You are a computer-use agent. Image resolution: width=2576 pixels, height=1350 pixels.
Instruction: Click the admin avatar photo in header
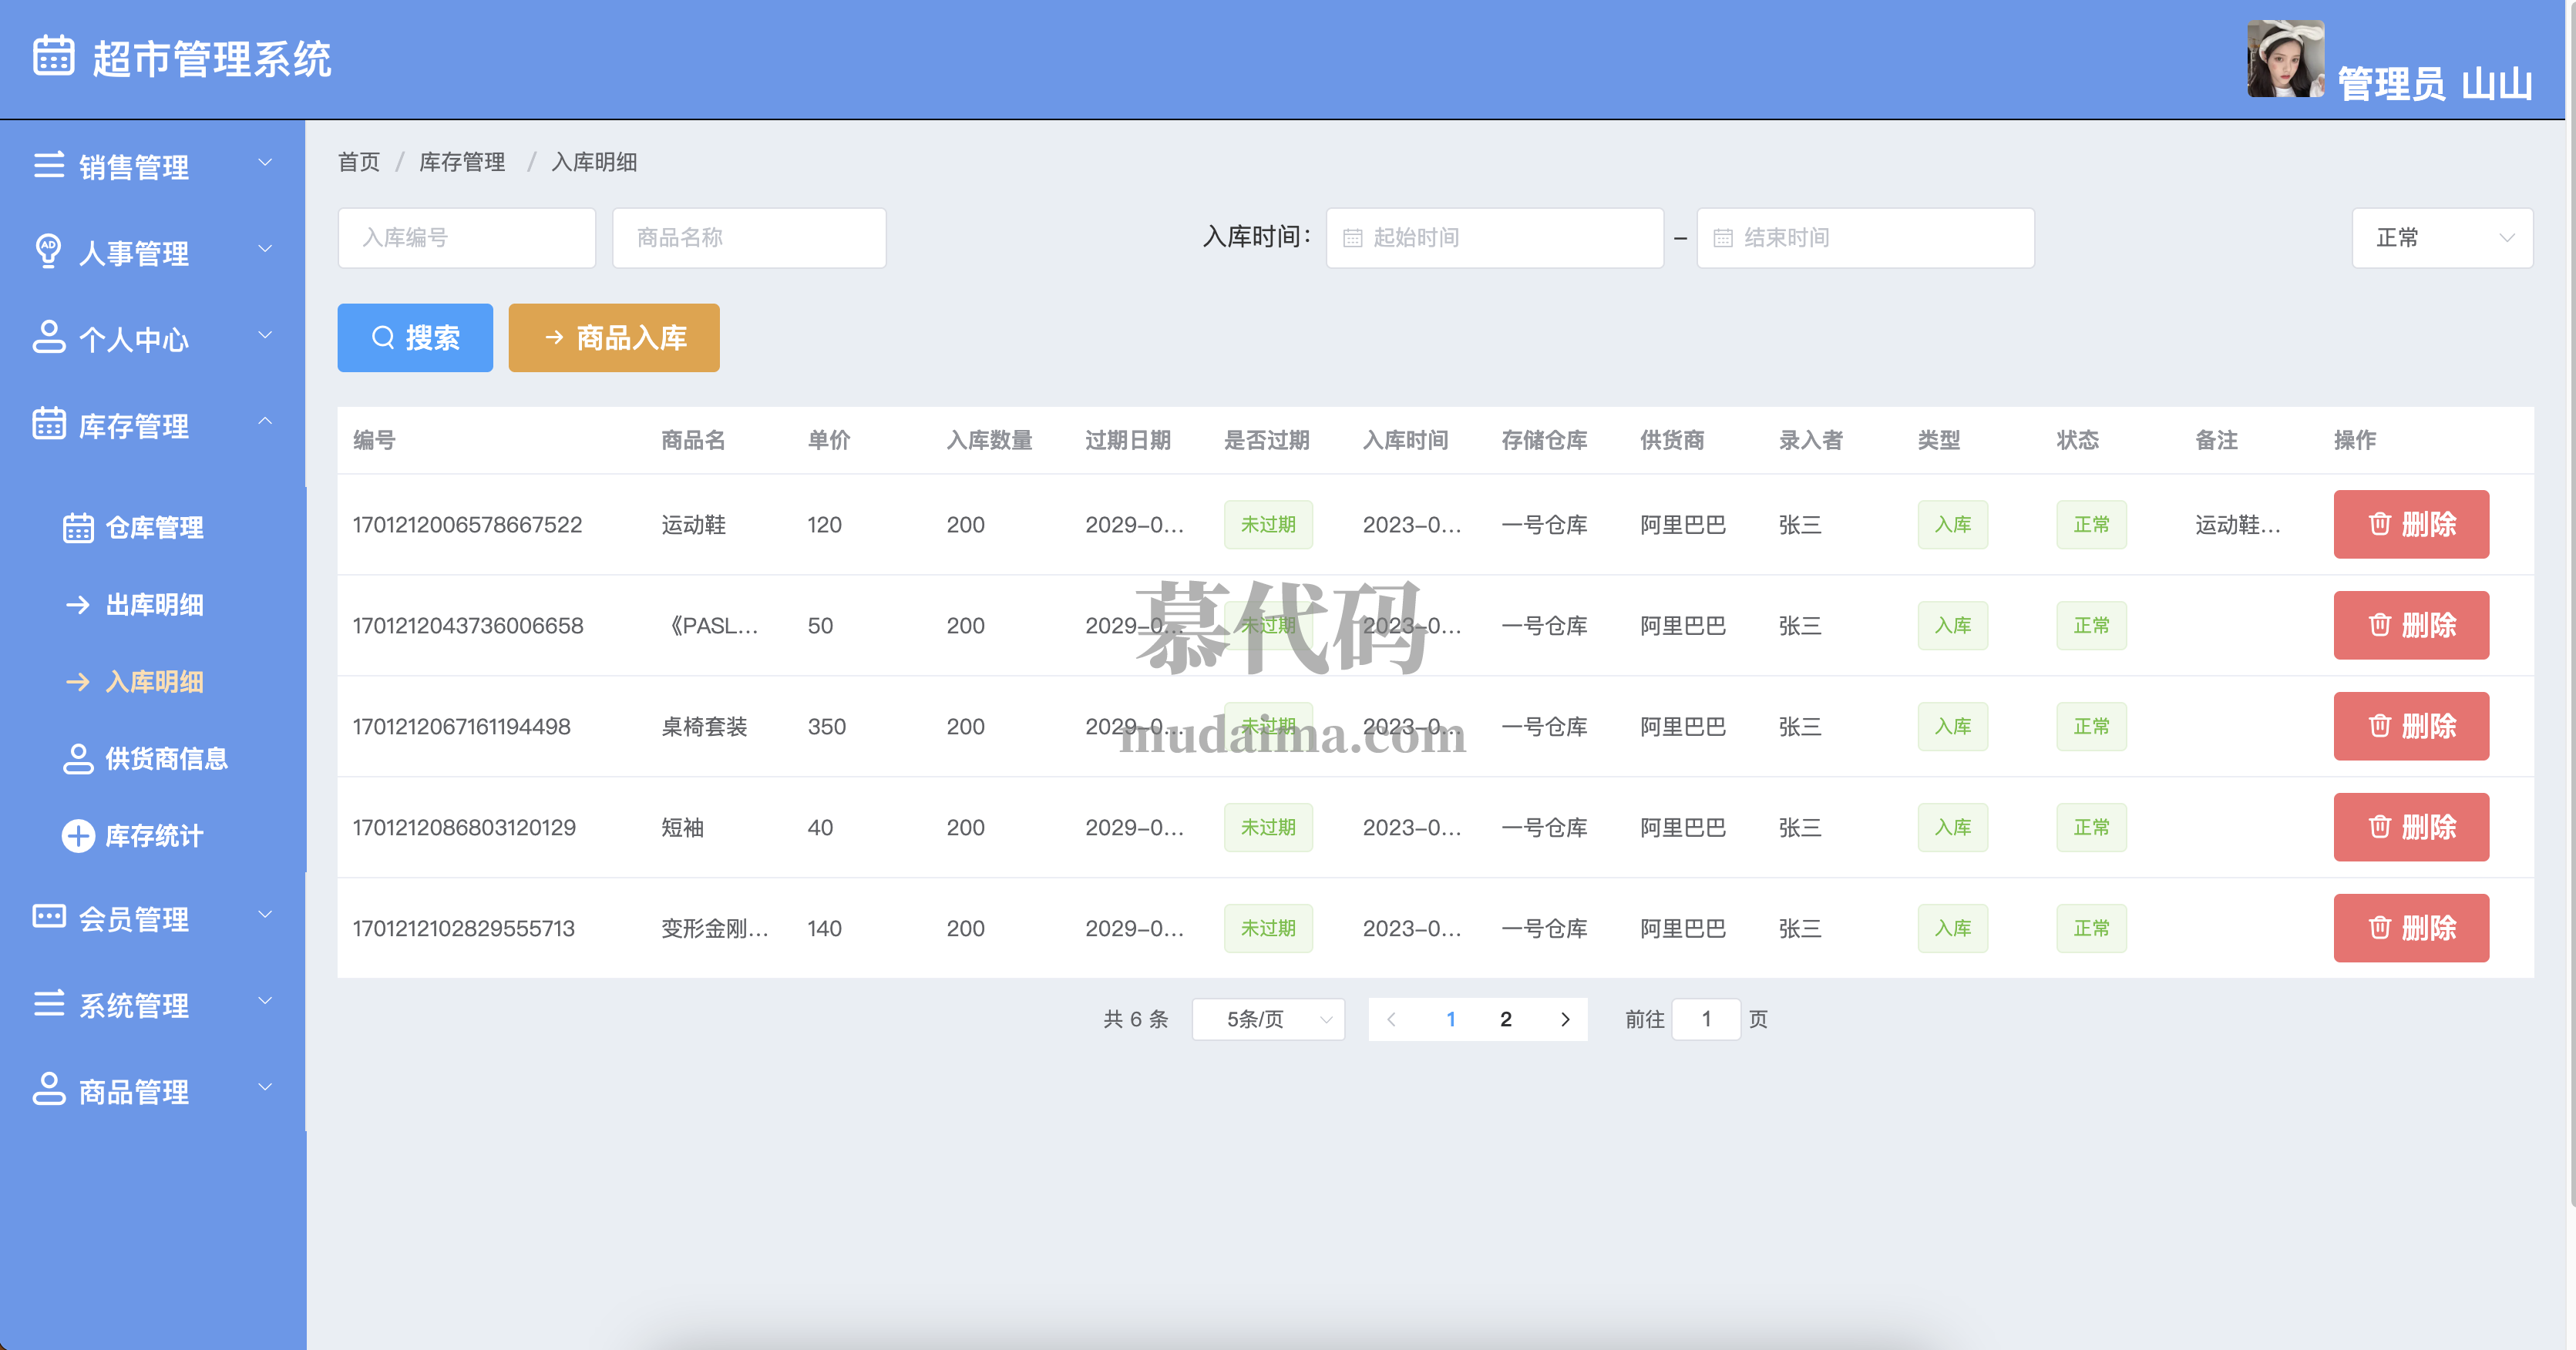click(x=2285, y=59)
